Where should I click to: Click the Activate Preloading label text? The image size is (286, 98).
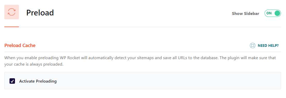pyautogui.click(x=38, y=81)
